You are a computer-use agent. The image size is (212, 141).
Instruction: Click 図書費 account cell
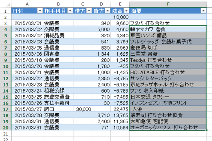[x=58, y=54]
